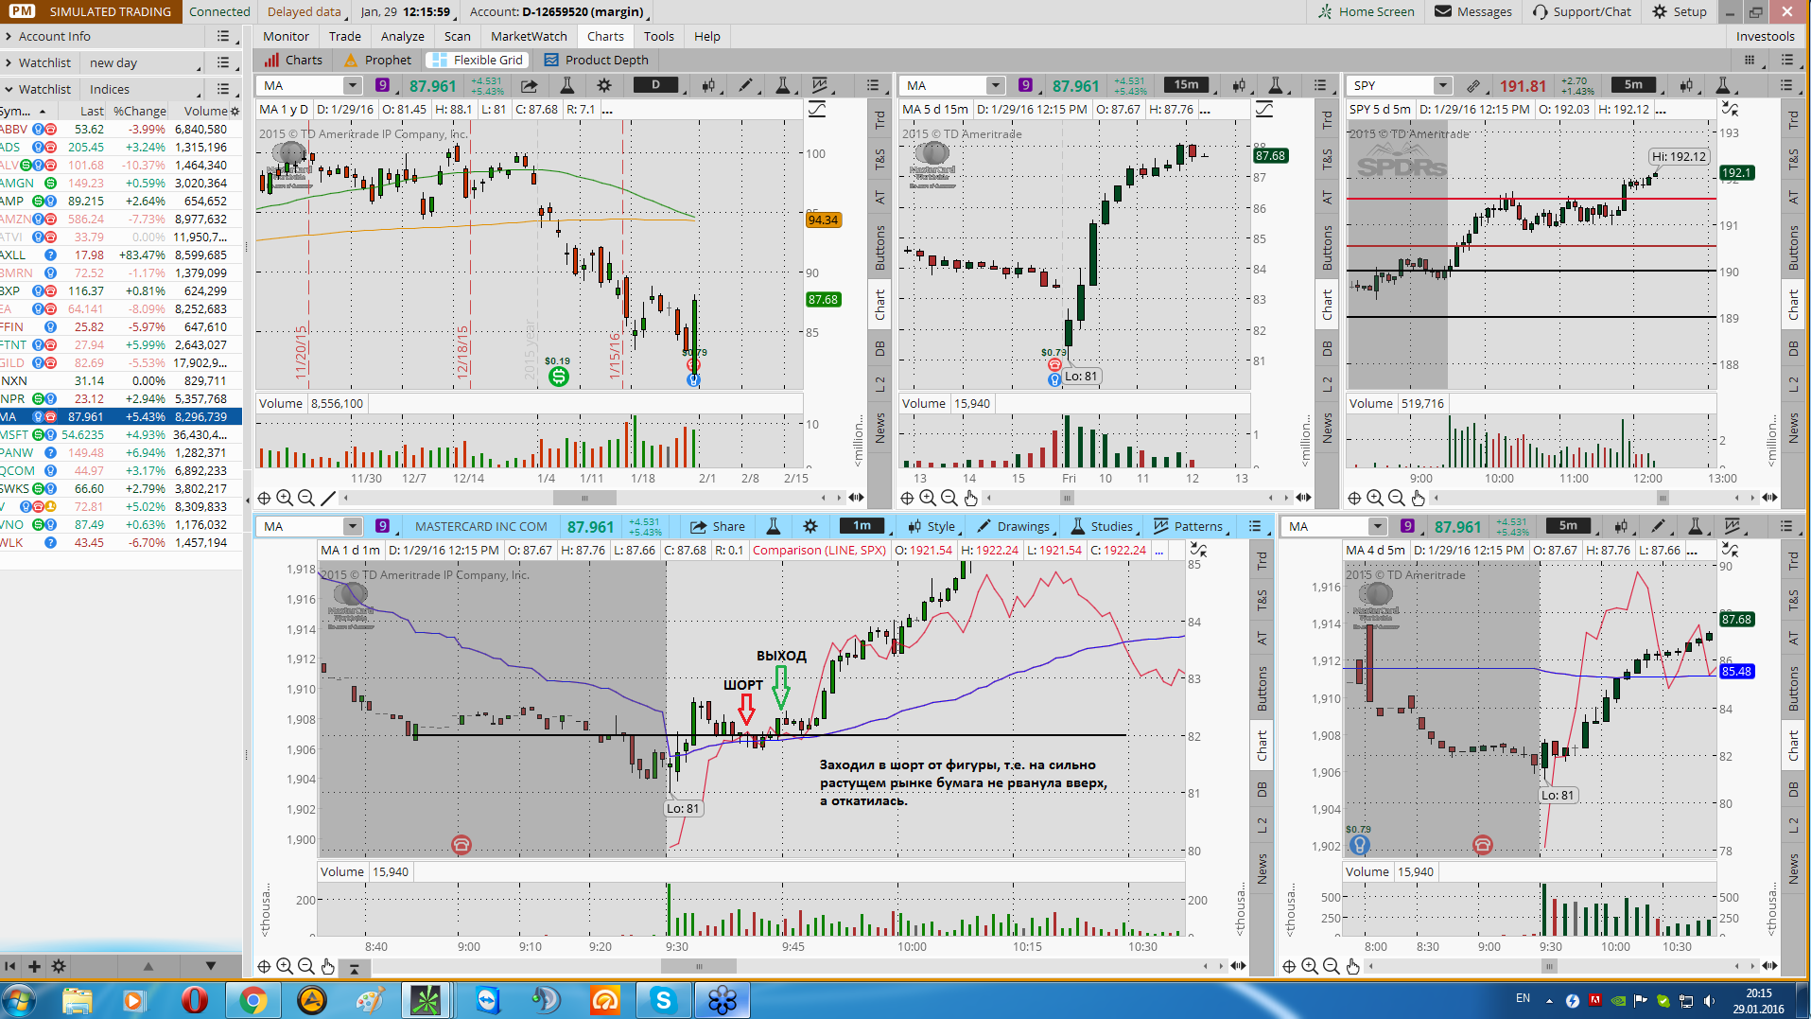Viewport: 1811px width, 1019px height.
Task: Click the Share button on bottom MA chart
Action: pyautogui.click(x=718, y=526)
